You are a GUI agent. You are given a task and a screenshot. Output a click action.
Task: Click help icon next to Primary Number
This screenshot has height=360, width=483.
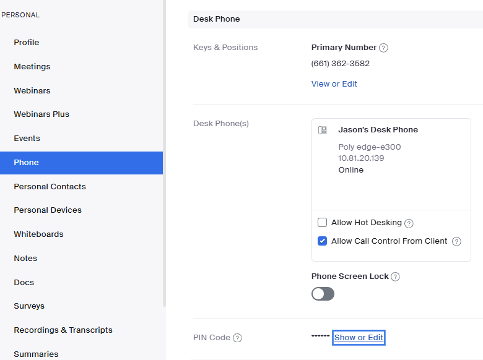click(383, 48)
